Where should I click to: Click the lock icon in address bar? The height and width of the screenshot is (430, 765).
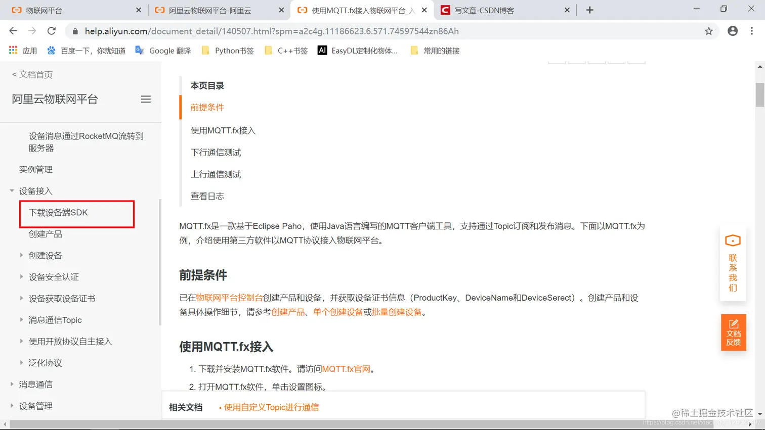[x=75, y=31]
